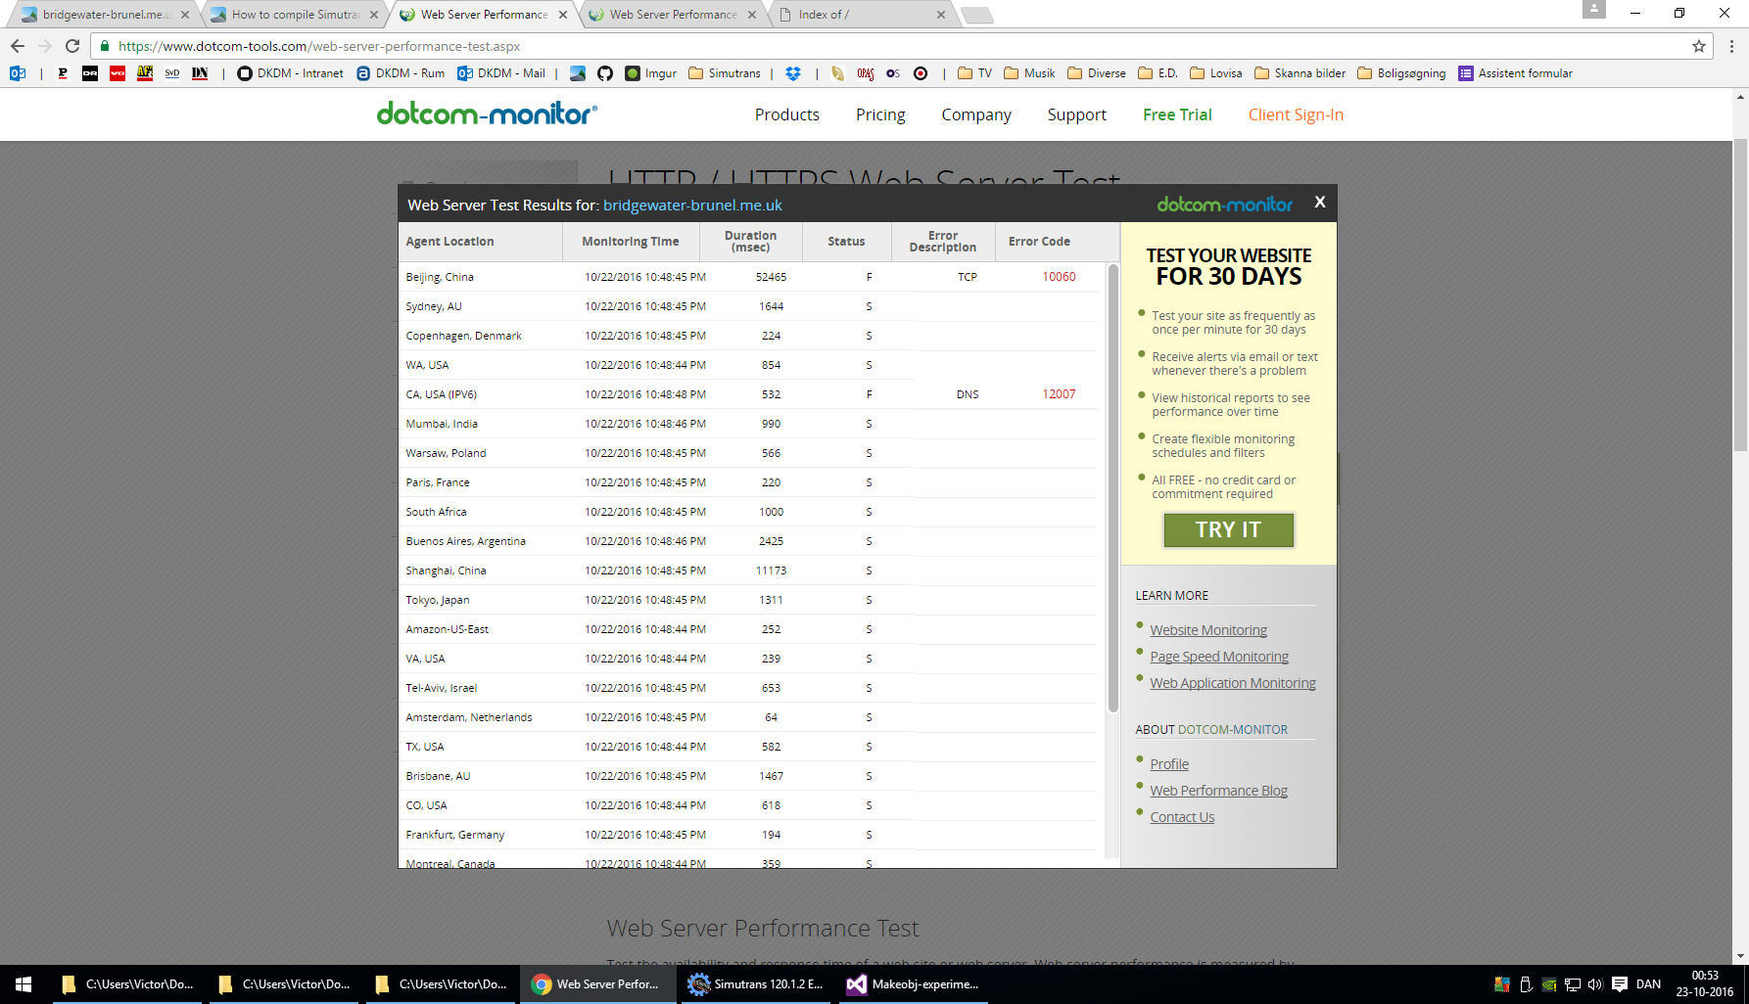Open a new browser tab
Screen dimensions: 1749x1004
pos(976,15)
